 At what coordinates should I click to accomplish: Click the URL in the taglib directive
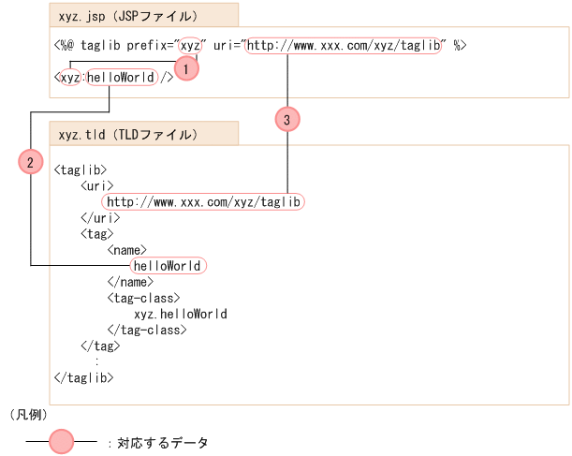[x=344, y=45]
